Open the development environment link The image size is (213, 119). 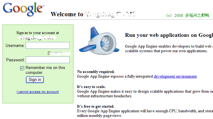click(x=175, y=76)
